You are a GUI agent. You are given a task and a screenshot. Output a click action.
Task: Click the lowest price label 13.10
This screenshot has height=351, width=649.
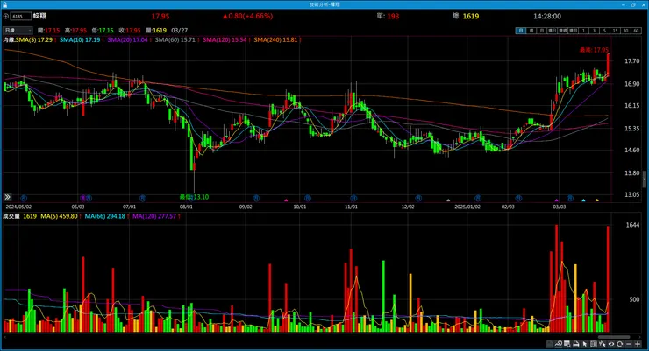[194, 197]
